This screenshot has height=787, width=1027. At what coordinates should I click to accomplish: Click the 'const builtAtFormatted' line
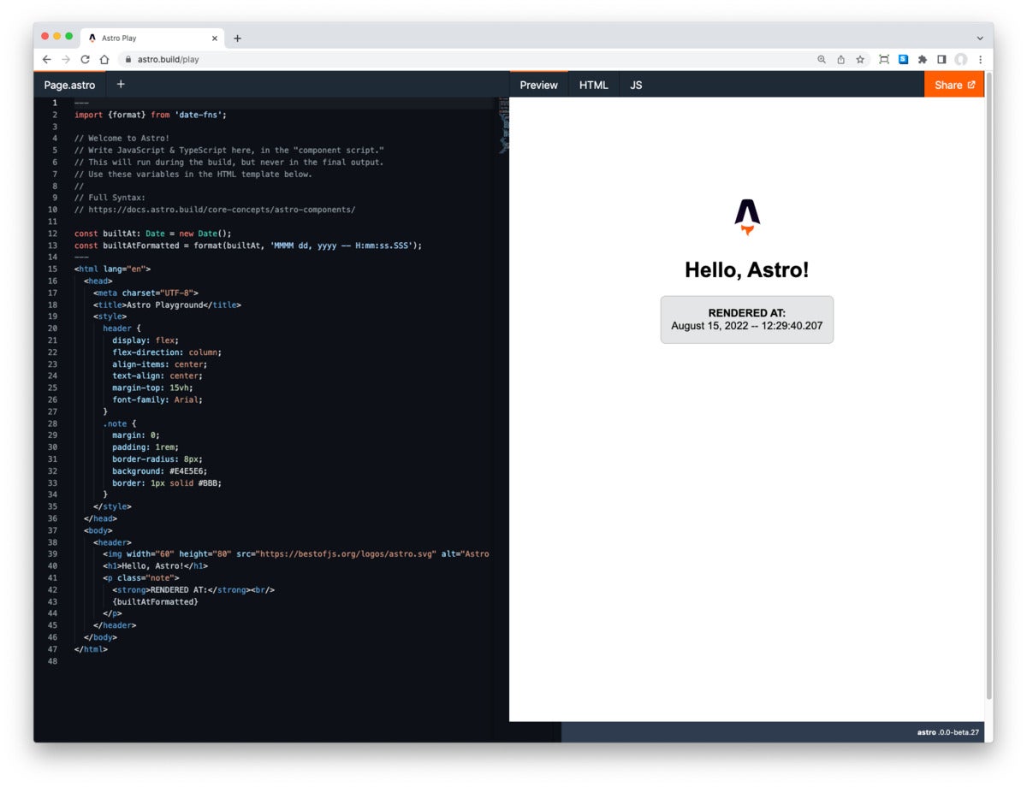(x=248, y=246)
